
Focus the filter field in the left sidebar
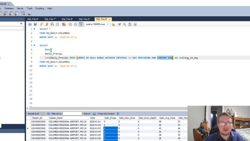click(x=12, y=28)
